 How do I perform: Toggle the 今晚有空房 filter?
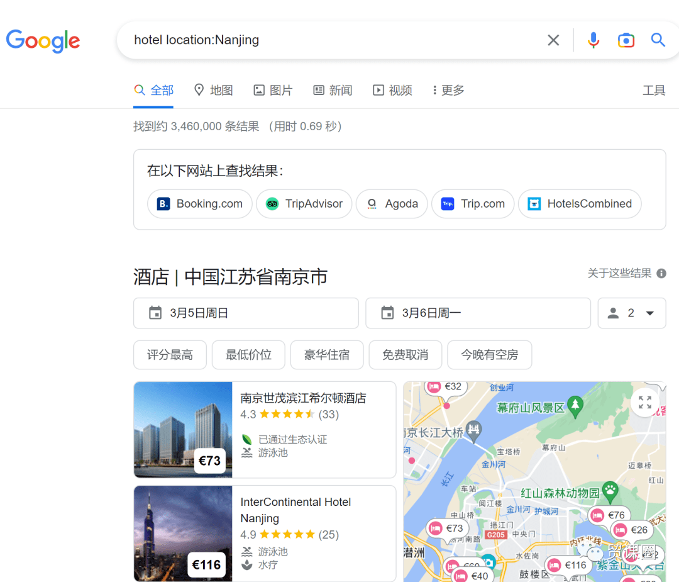[x=489, y=355]
